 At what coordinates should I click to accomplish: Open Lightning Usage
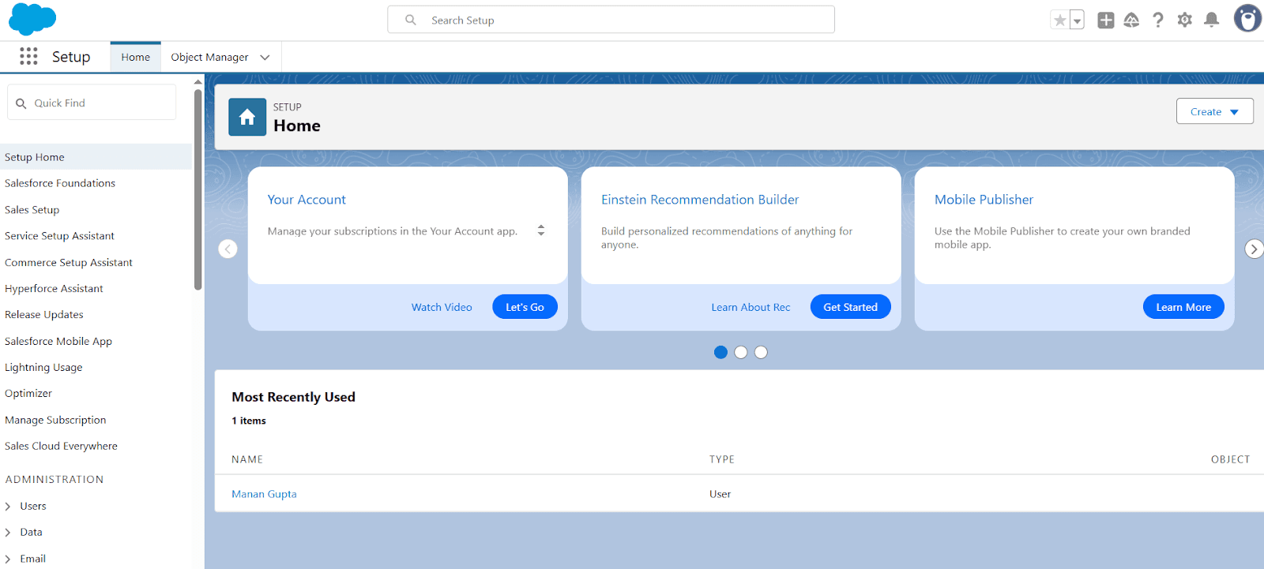pyautogui.click(x=43, y=368)
